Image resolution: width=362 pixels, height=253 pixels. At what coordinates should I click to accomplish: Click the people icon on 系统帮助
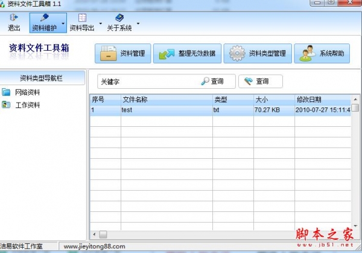coord(307,53)
